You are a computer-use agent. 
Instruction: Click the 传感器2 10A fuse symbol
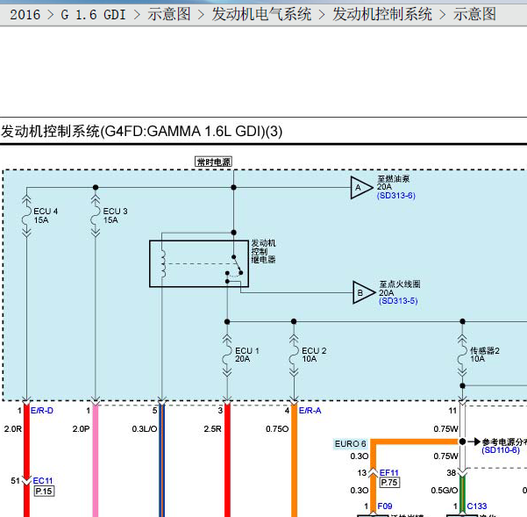pos(462,355)
